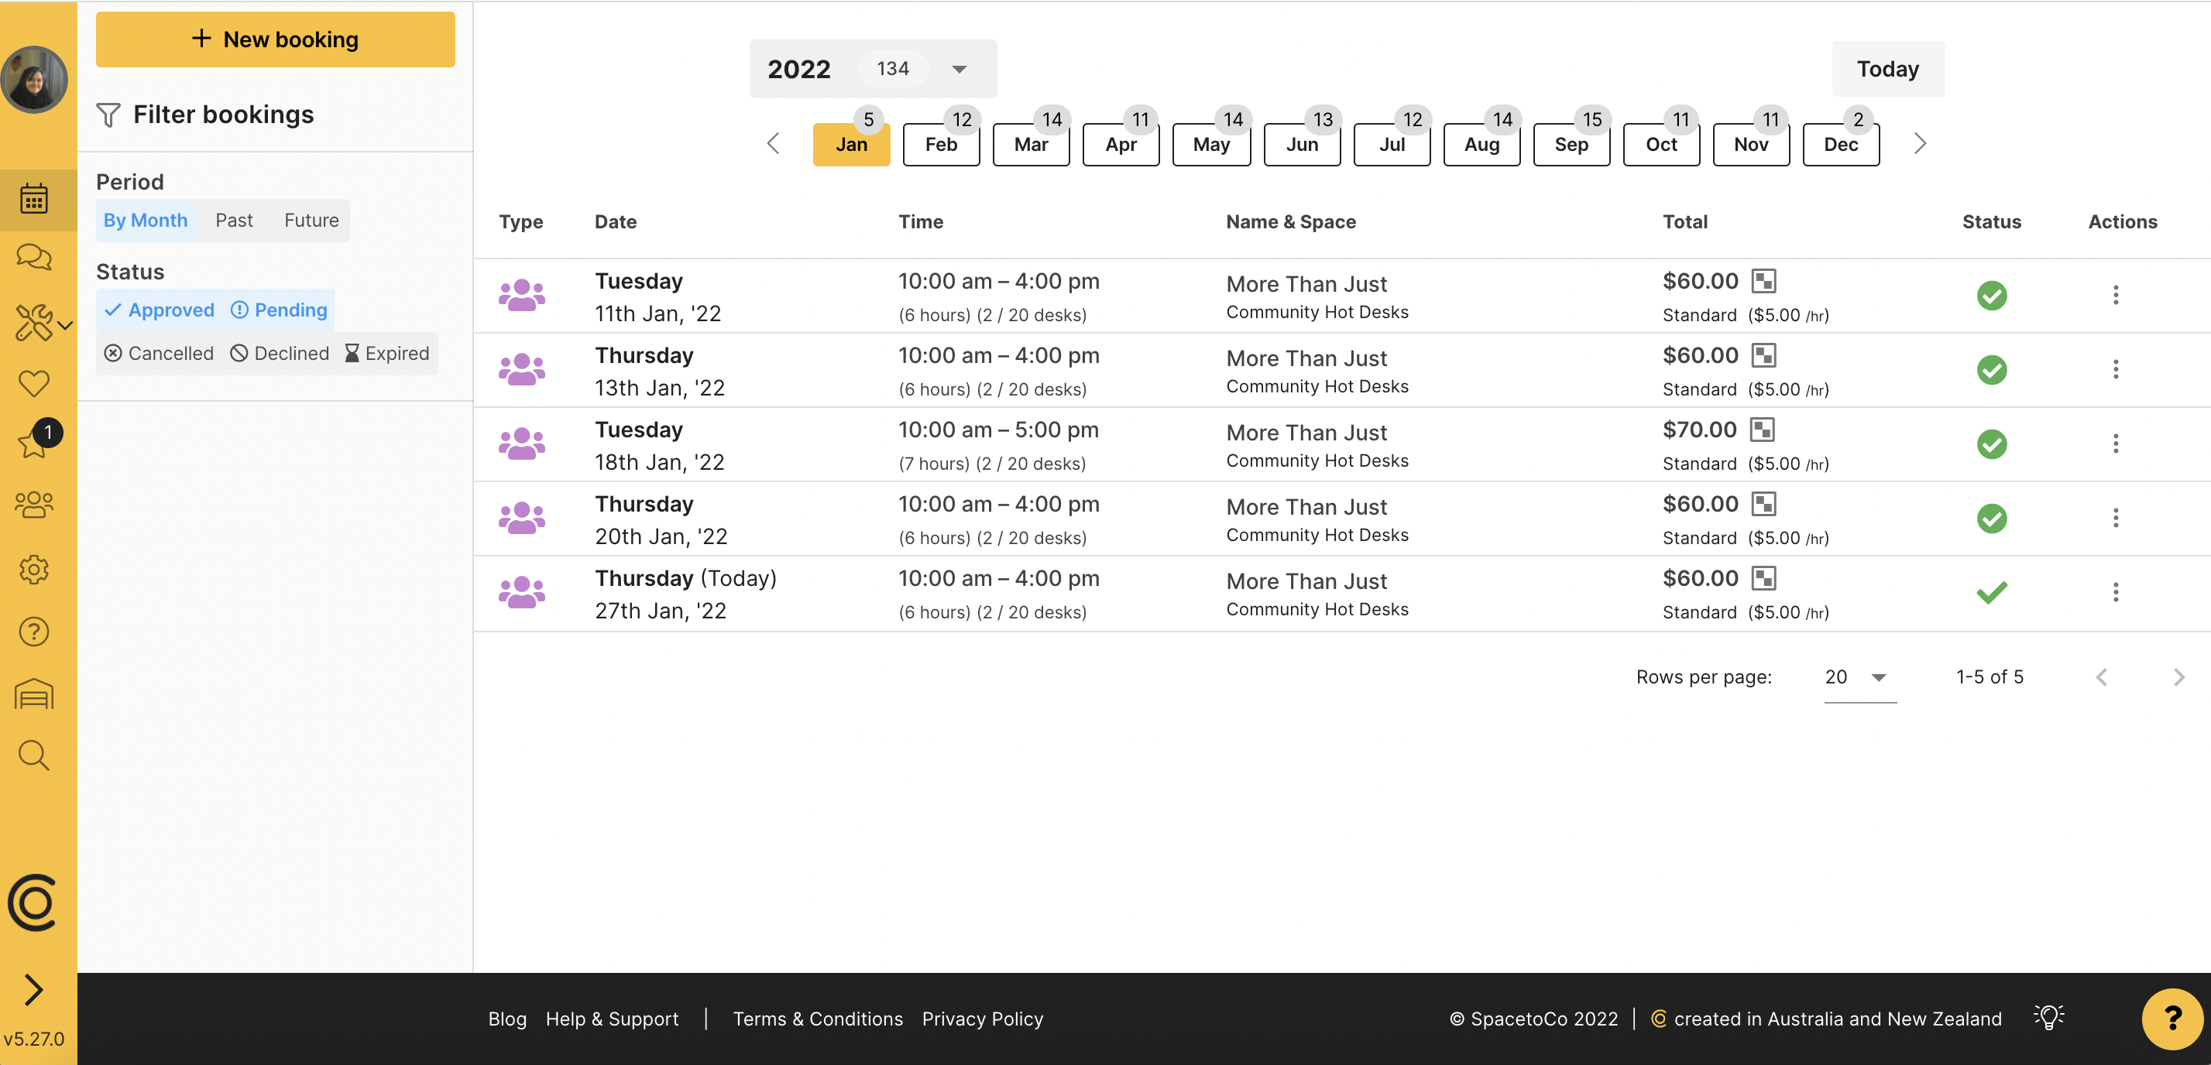Open the community people icon

pos(34,505)
